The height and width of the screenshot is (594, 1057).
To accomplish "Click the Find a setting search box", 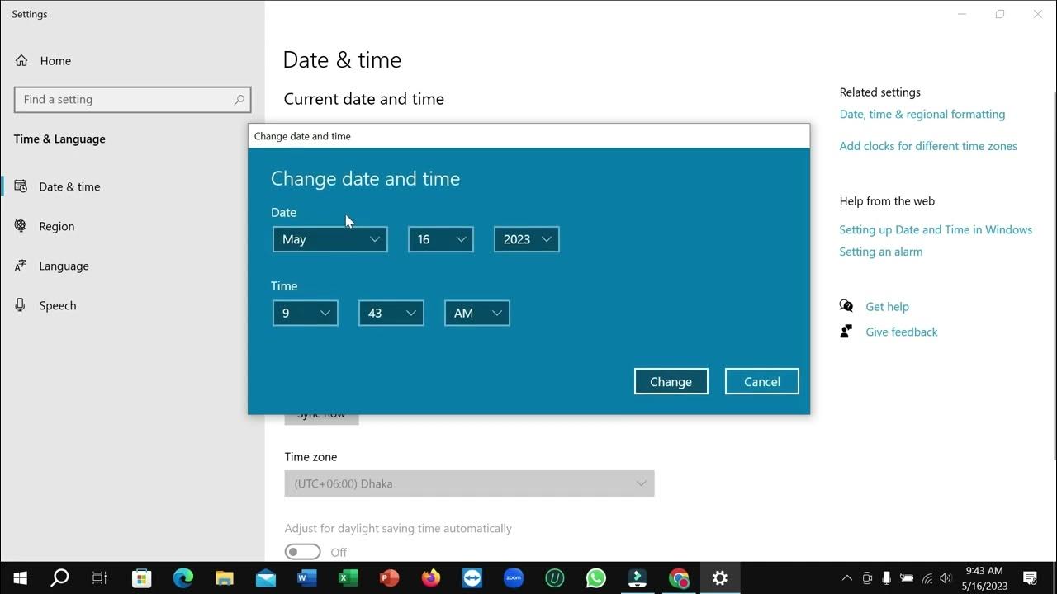I will coord(132,100).
